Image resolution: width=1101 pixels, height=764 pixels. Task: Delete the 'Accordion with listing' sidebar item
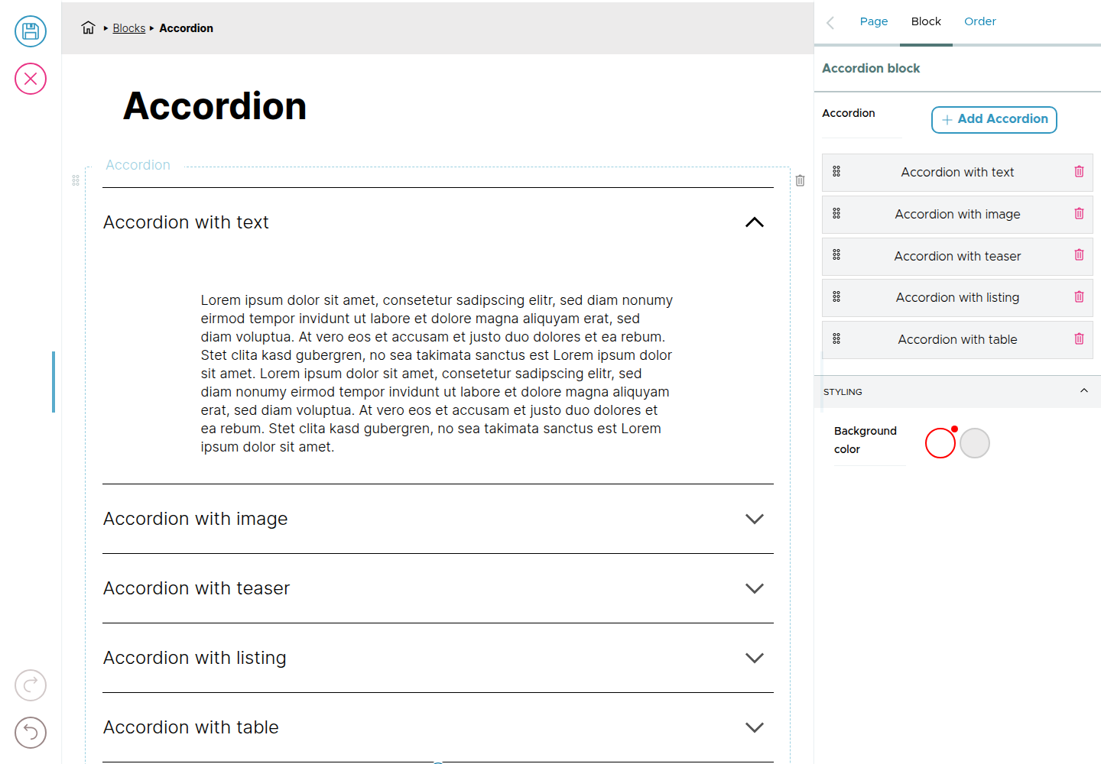(x=1079, y=297)
